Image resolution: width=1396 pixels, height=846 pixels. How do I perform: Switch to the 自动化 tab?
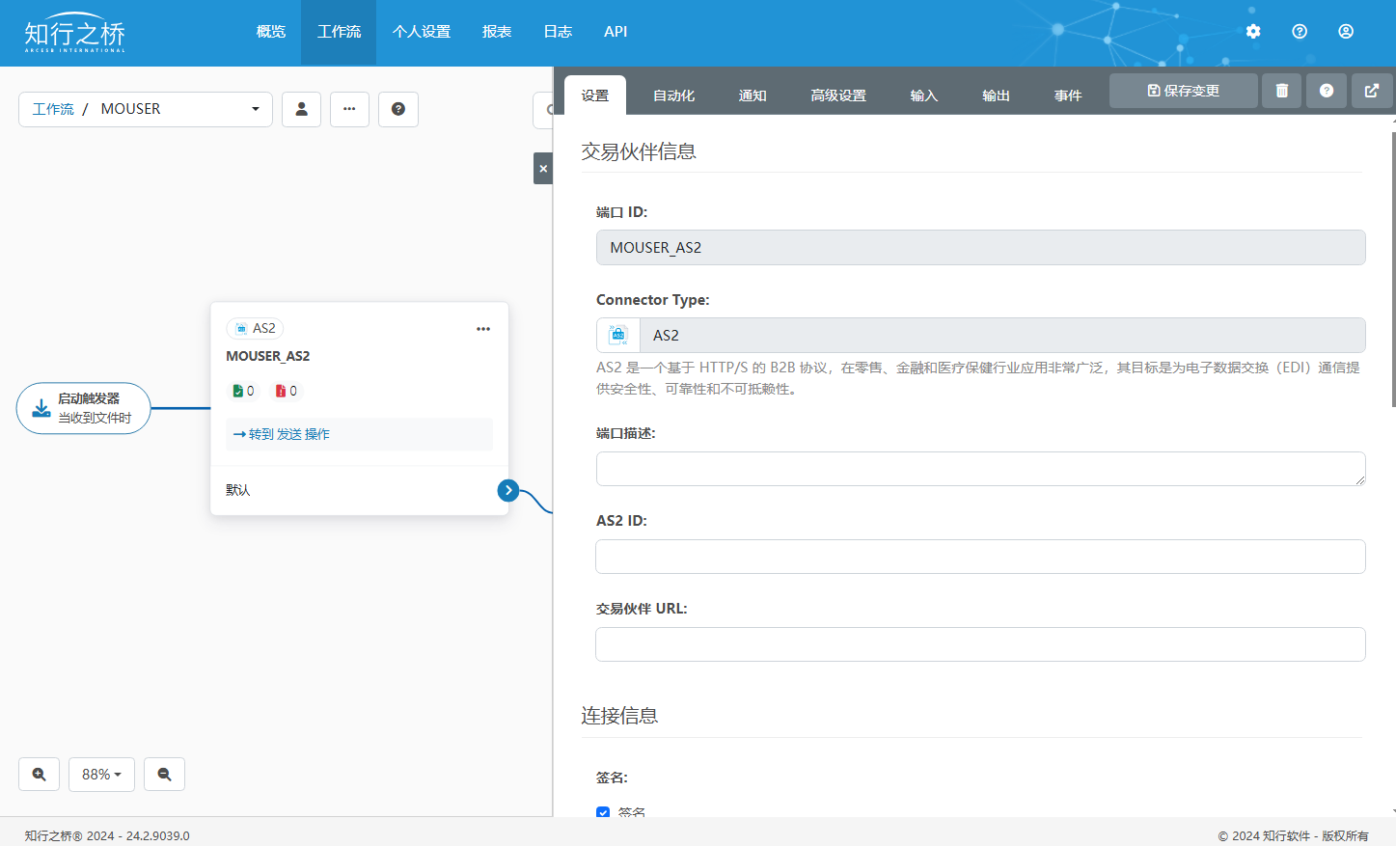673,96
